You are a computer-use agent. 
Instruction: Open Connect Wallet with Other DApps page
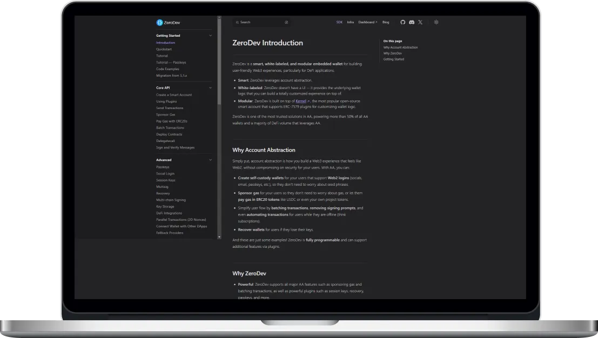pyautogui.click(x=182, y=226)
